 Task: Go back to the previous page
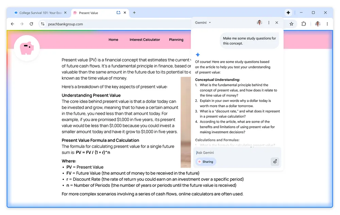click(x=13, y=24)
